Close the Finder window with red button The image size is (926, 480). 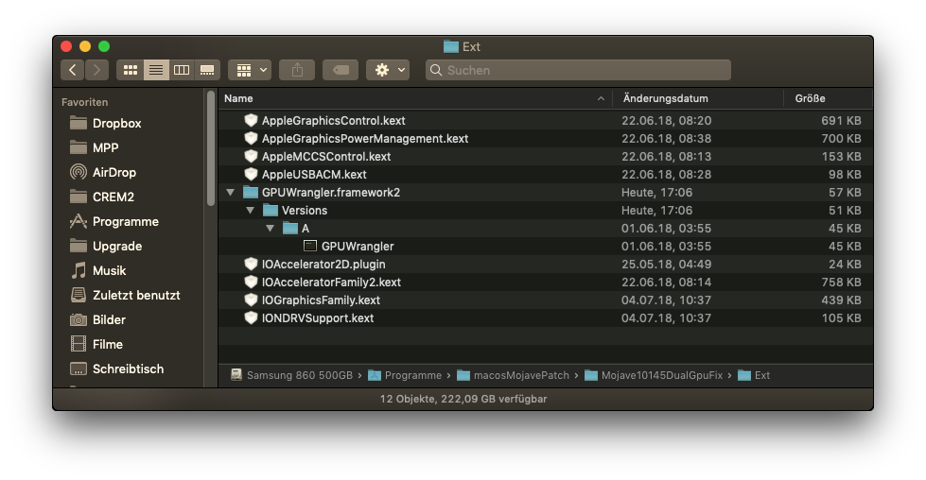pyautogui.click(x=66, y=46)
